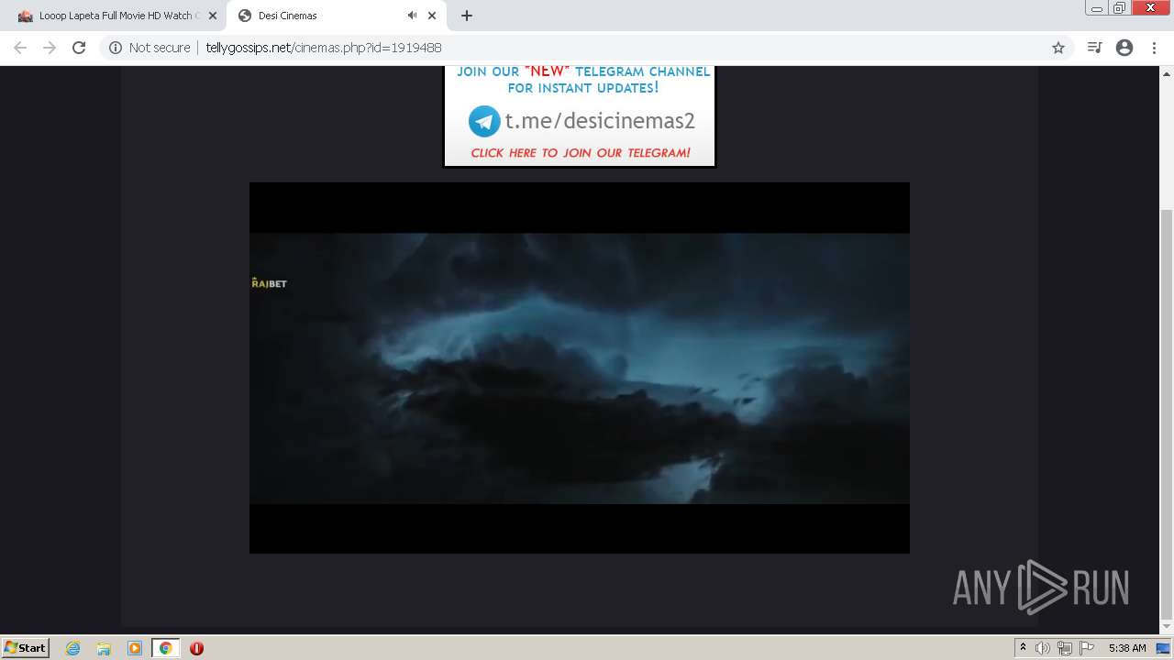Switch to Chrome taskbar button
Image resolution: width=1174 pixels, height=660 pixels.
[165, 648]
